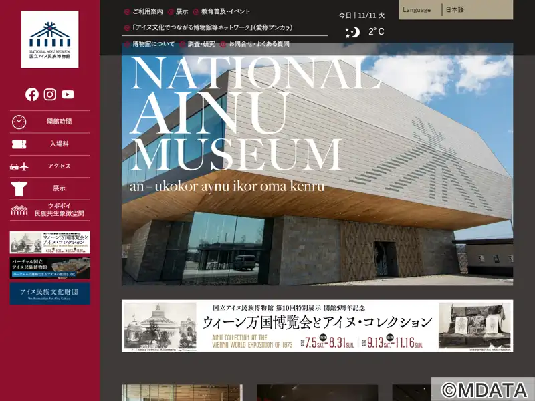
Task: Open the バーチャル国立アイヌ民族博物館 sidebar banner
Action: pos(49,268)
